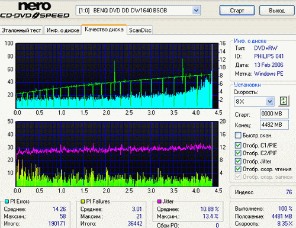Uncheck Отобр. C2/PIF checkbox

[238, 153]
